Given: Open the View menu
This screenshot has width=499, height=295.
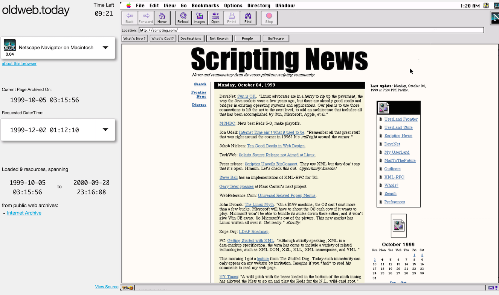Looking at the screenshot, I should click(169, 5).
